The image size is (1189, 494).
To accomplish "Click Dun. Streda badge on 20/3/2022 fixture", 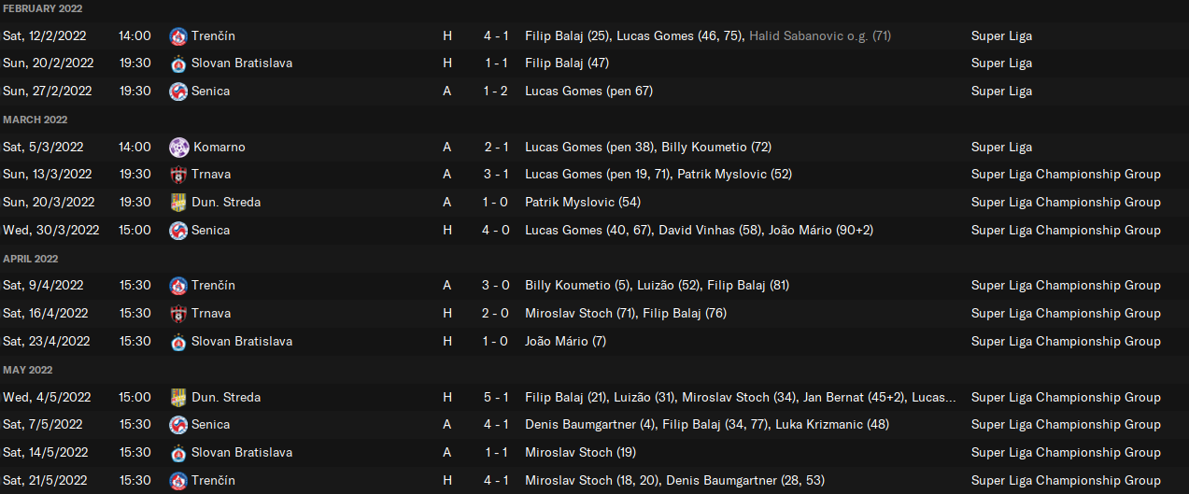I will (x=178, y=203).
